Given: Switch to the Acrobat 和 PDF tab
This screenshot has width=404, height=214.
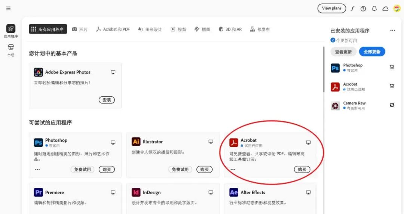Looking at the screenshot, I should coord(113,30).
